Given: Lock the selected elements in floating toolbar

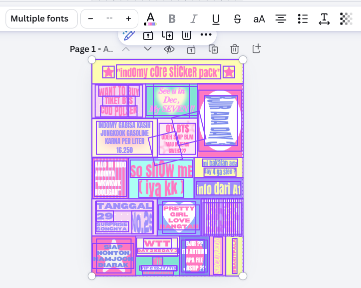Looking at the screenshot, I should point(148,35).
